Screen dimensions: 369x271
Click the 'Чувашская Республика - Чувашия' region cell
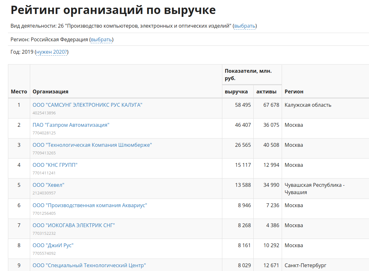314,189
